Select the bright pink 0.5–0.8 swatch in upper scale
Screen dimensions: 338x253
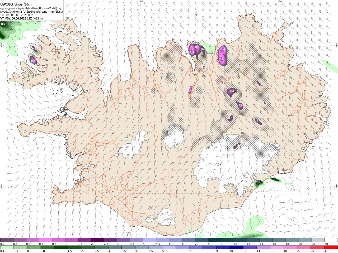45,240
